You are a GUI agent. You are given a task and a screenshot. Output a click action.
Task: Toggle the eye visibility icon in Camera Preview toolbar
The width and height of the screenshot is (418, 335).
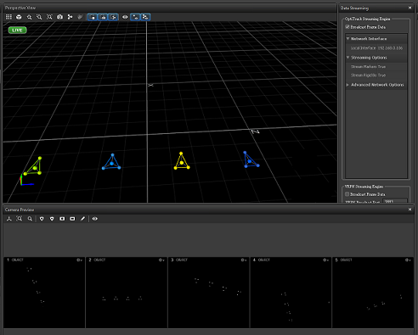point(95,219)
